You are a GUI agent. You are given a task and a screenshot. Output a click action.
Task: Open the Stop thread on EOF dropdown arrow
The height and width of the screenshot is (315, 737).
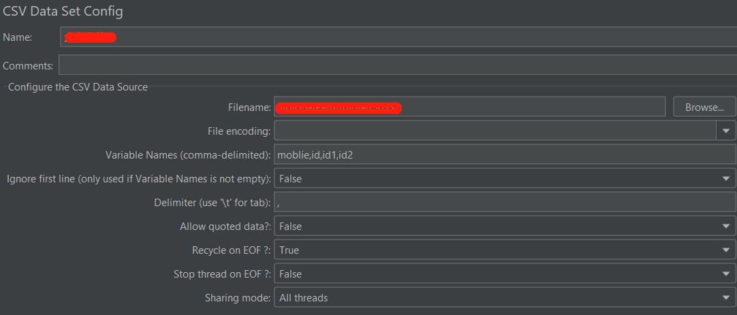click(725, 274)
